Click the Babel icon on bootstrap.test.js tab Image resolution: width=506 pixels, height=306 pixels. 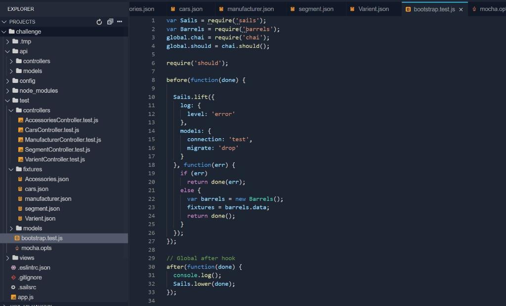[409, 8]
